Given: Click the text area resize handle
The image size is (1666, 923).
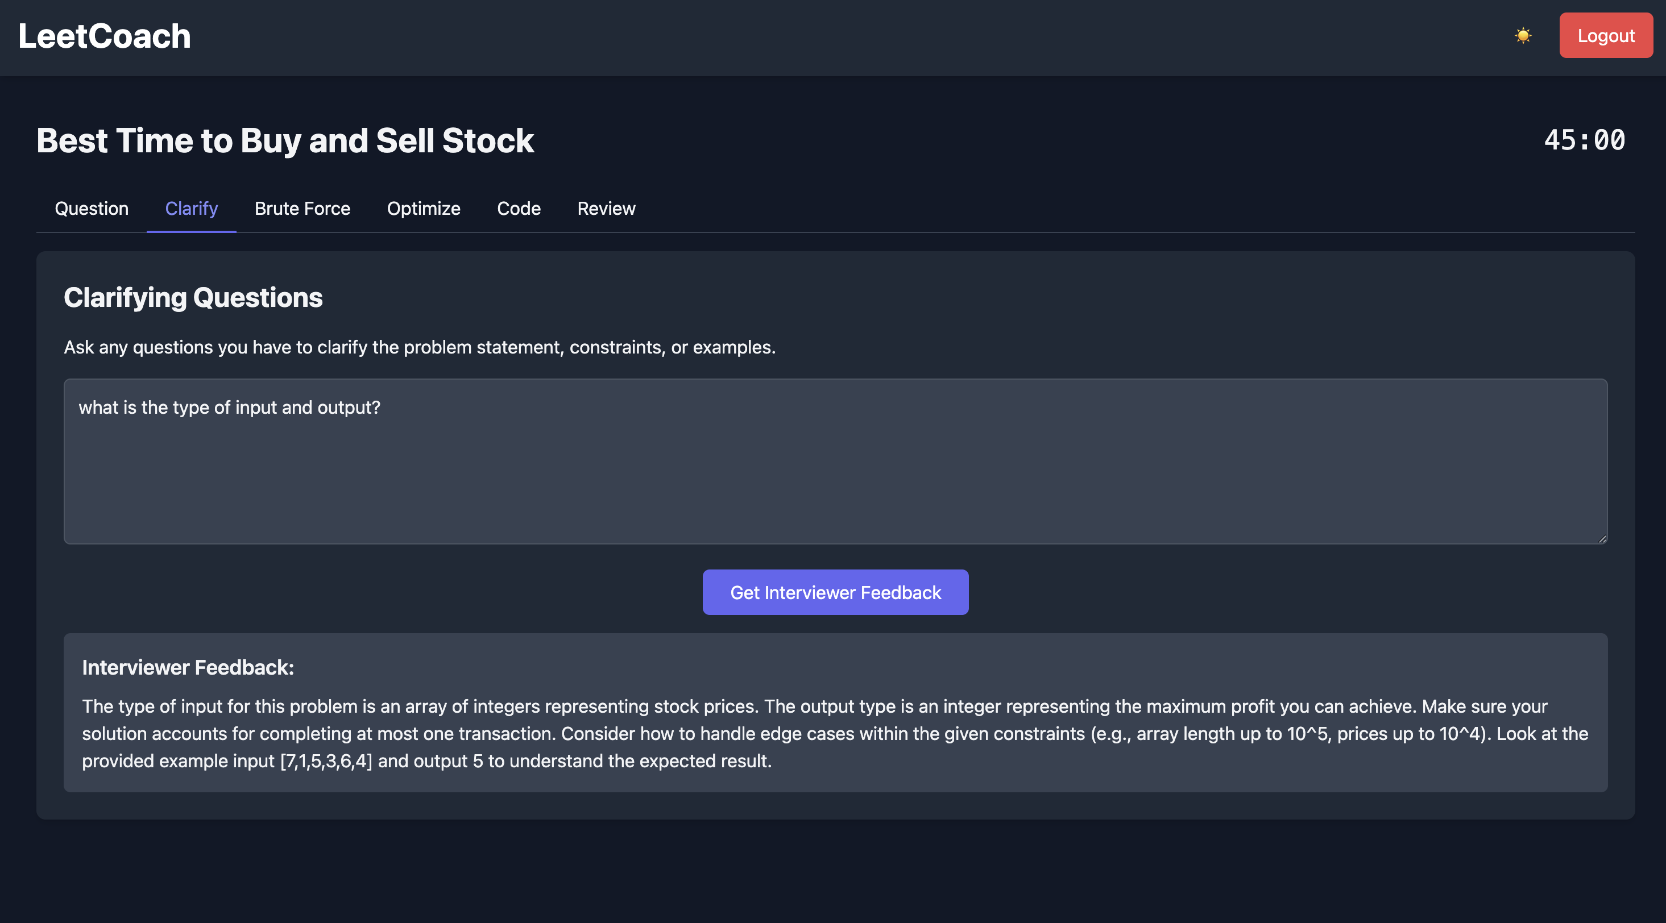Looking at the screenshot, I should pyautogui.click(x=1602, y=538).
